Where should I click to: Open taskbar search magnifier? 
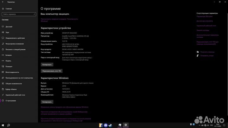9,125
